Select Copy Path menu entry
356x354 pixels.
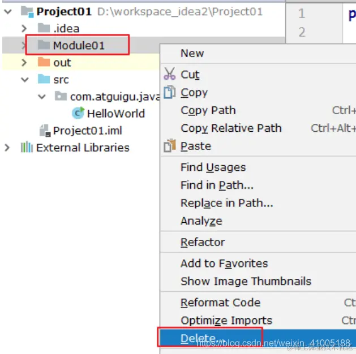coord(258,110)
